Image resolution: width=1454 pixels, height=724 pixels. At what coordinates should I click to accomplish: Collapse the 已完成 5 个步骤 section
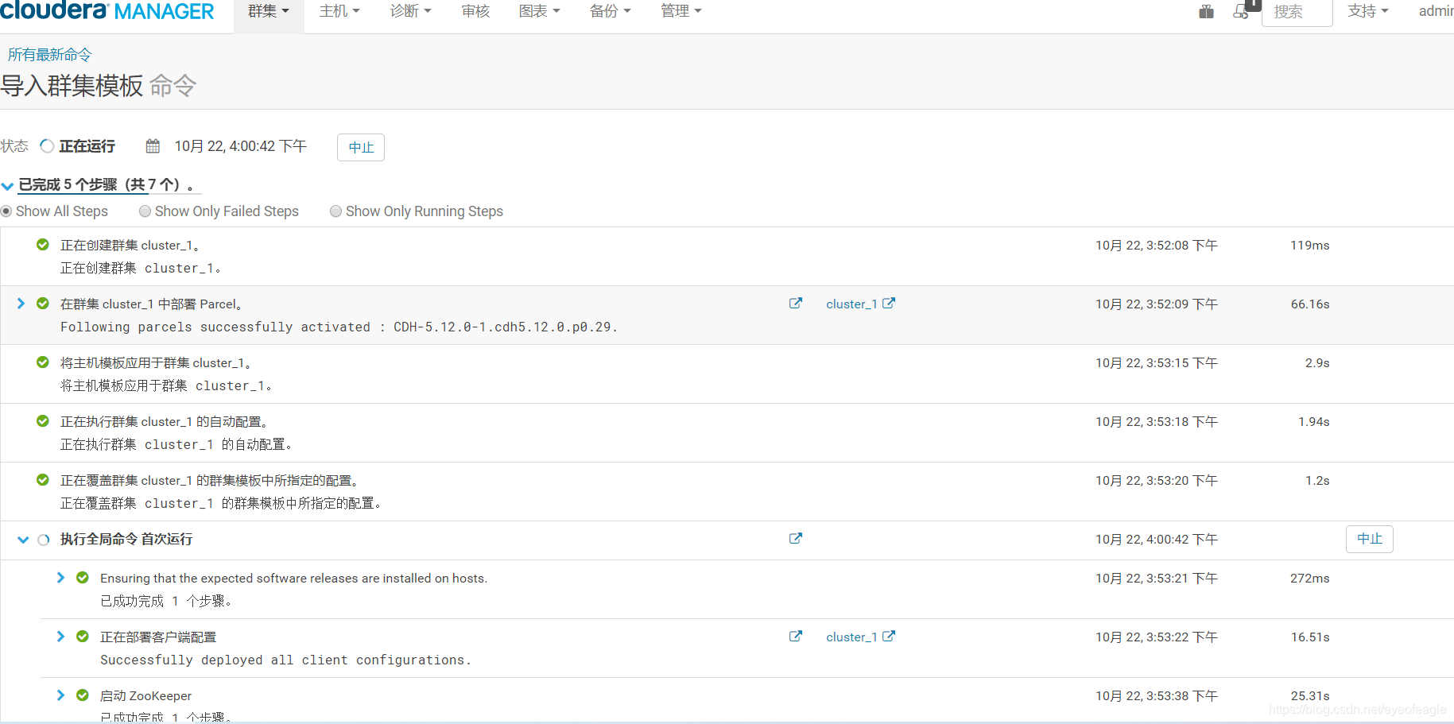coord(7,186)
